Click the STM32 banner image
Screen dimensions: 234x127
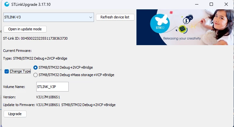185,27
